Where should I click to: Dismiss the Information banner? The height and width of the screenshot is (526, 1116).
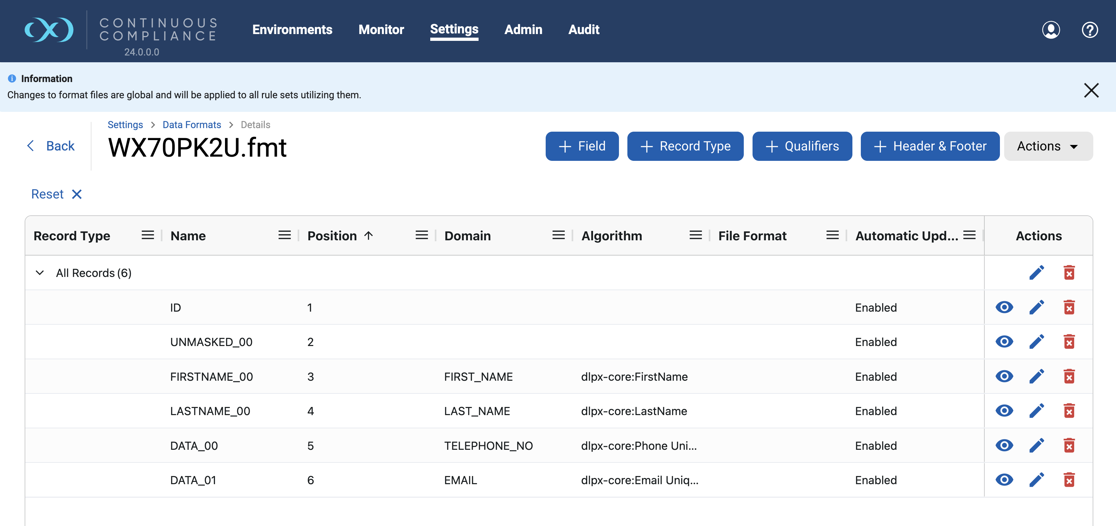pyautogui.click(x=1091, y=90)
